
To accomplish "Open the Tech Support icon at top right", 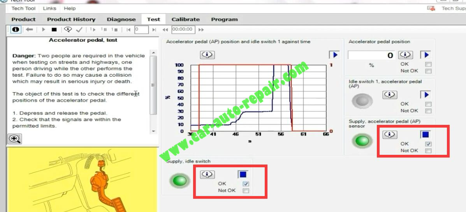I will click(x=431, y=8).
